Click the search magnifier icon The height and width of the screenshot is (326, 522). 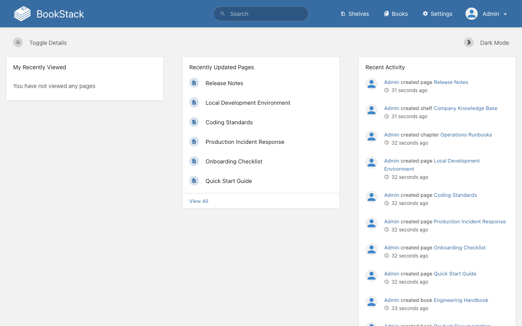coord(223,14)
